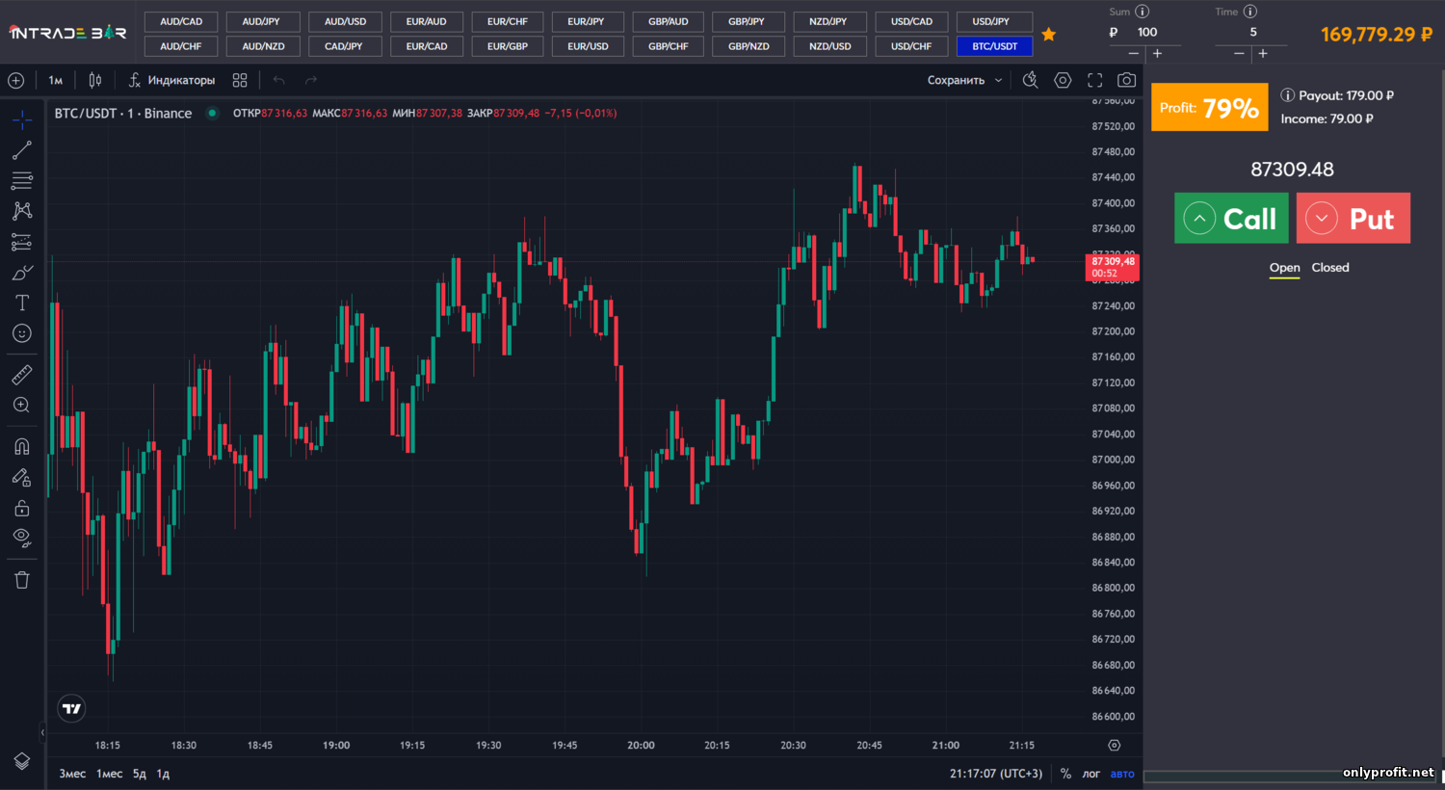Select the text annotation tool
The image size is (1445, 790).
tap(22, 303)
